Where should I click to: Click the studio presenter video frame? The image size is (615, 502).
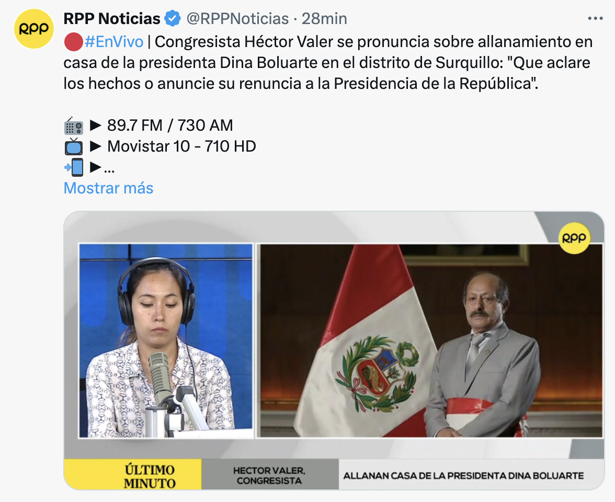pyautogui.click(x=166, y=340)
